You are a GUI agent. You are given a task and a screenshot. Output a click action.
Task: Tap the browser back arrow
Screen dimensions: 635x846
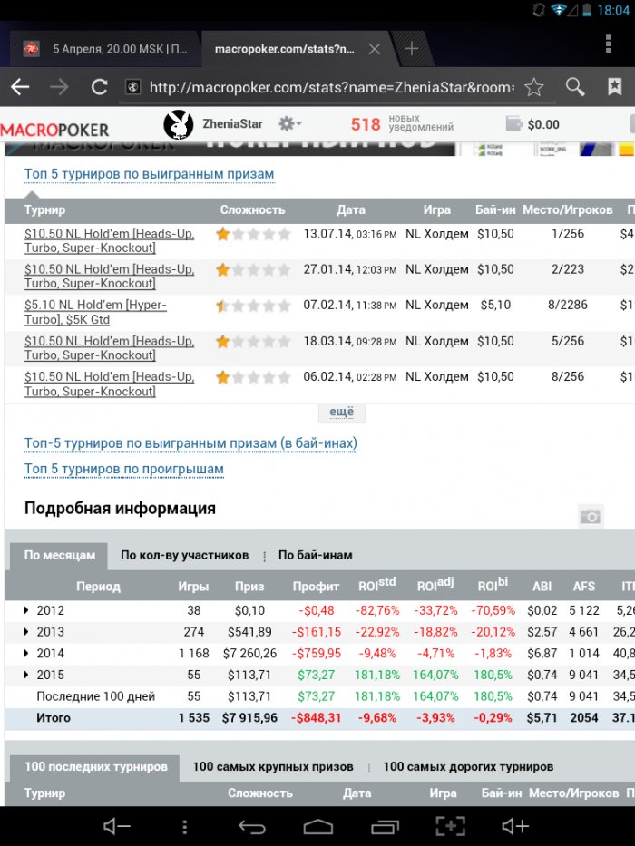tap(20, 87)
